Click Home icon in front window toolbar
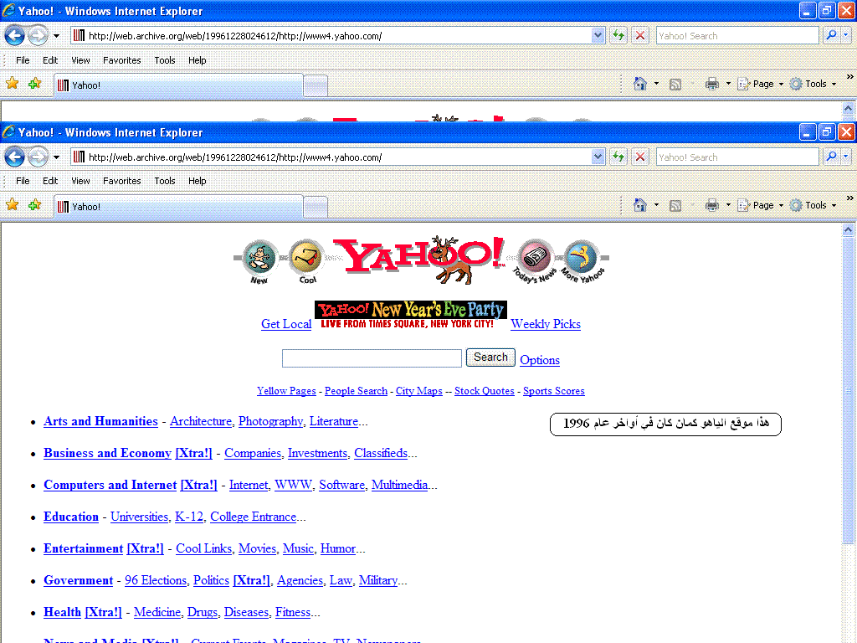This screenshot has width=857, height=643. tap(640, 205)
